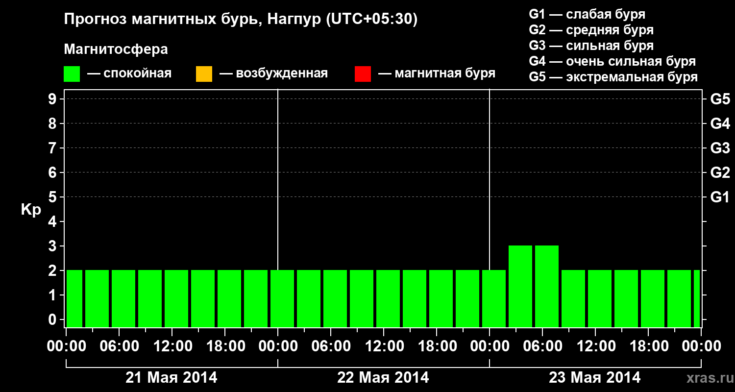Click the Kp value 5 on left axis

pos(53,197)
